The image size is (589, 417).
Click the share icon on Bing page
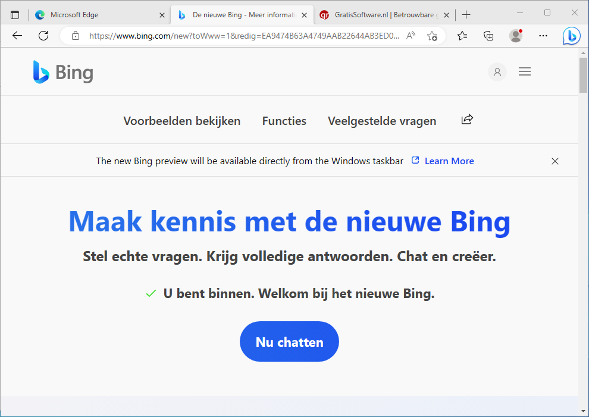(467, 120)
